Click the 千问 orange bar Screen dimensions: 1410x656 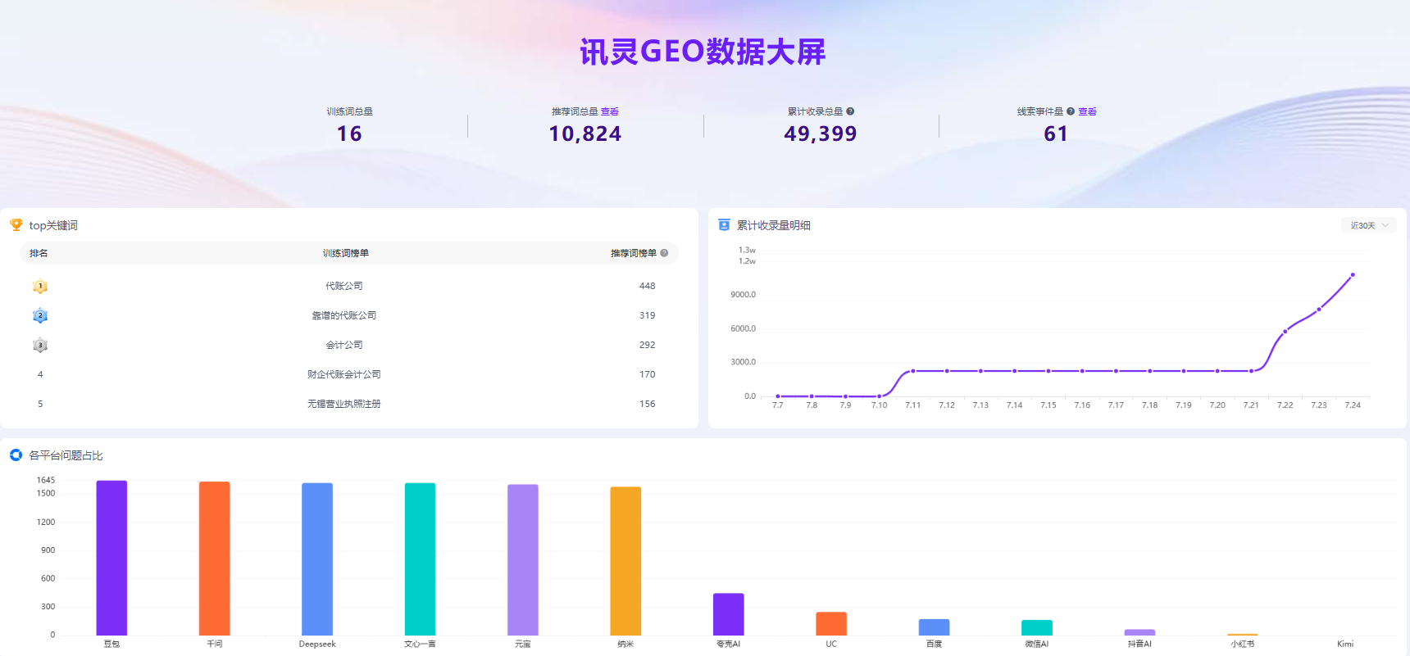point(215,559)
